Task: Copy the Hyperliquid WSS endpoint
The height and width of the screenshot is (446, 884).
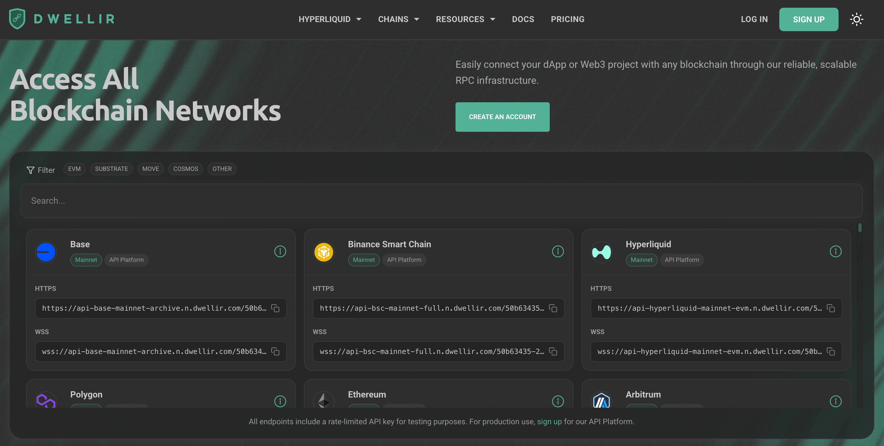Action: (x=831, y=351)
